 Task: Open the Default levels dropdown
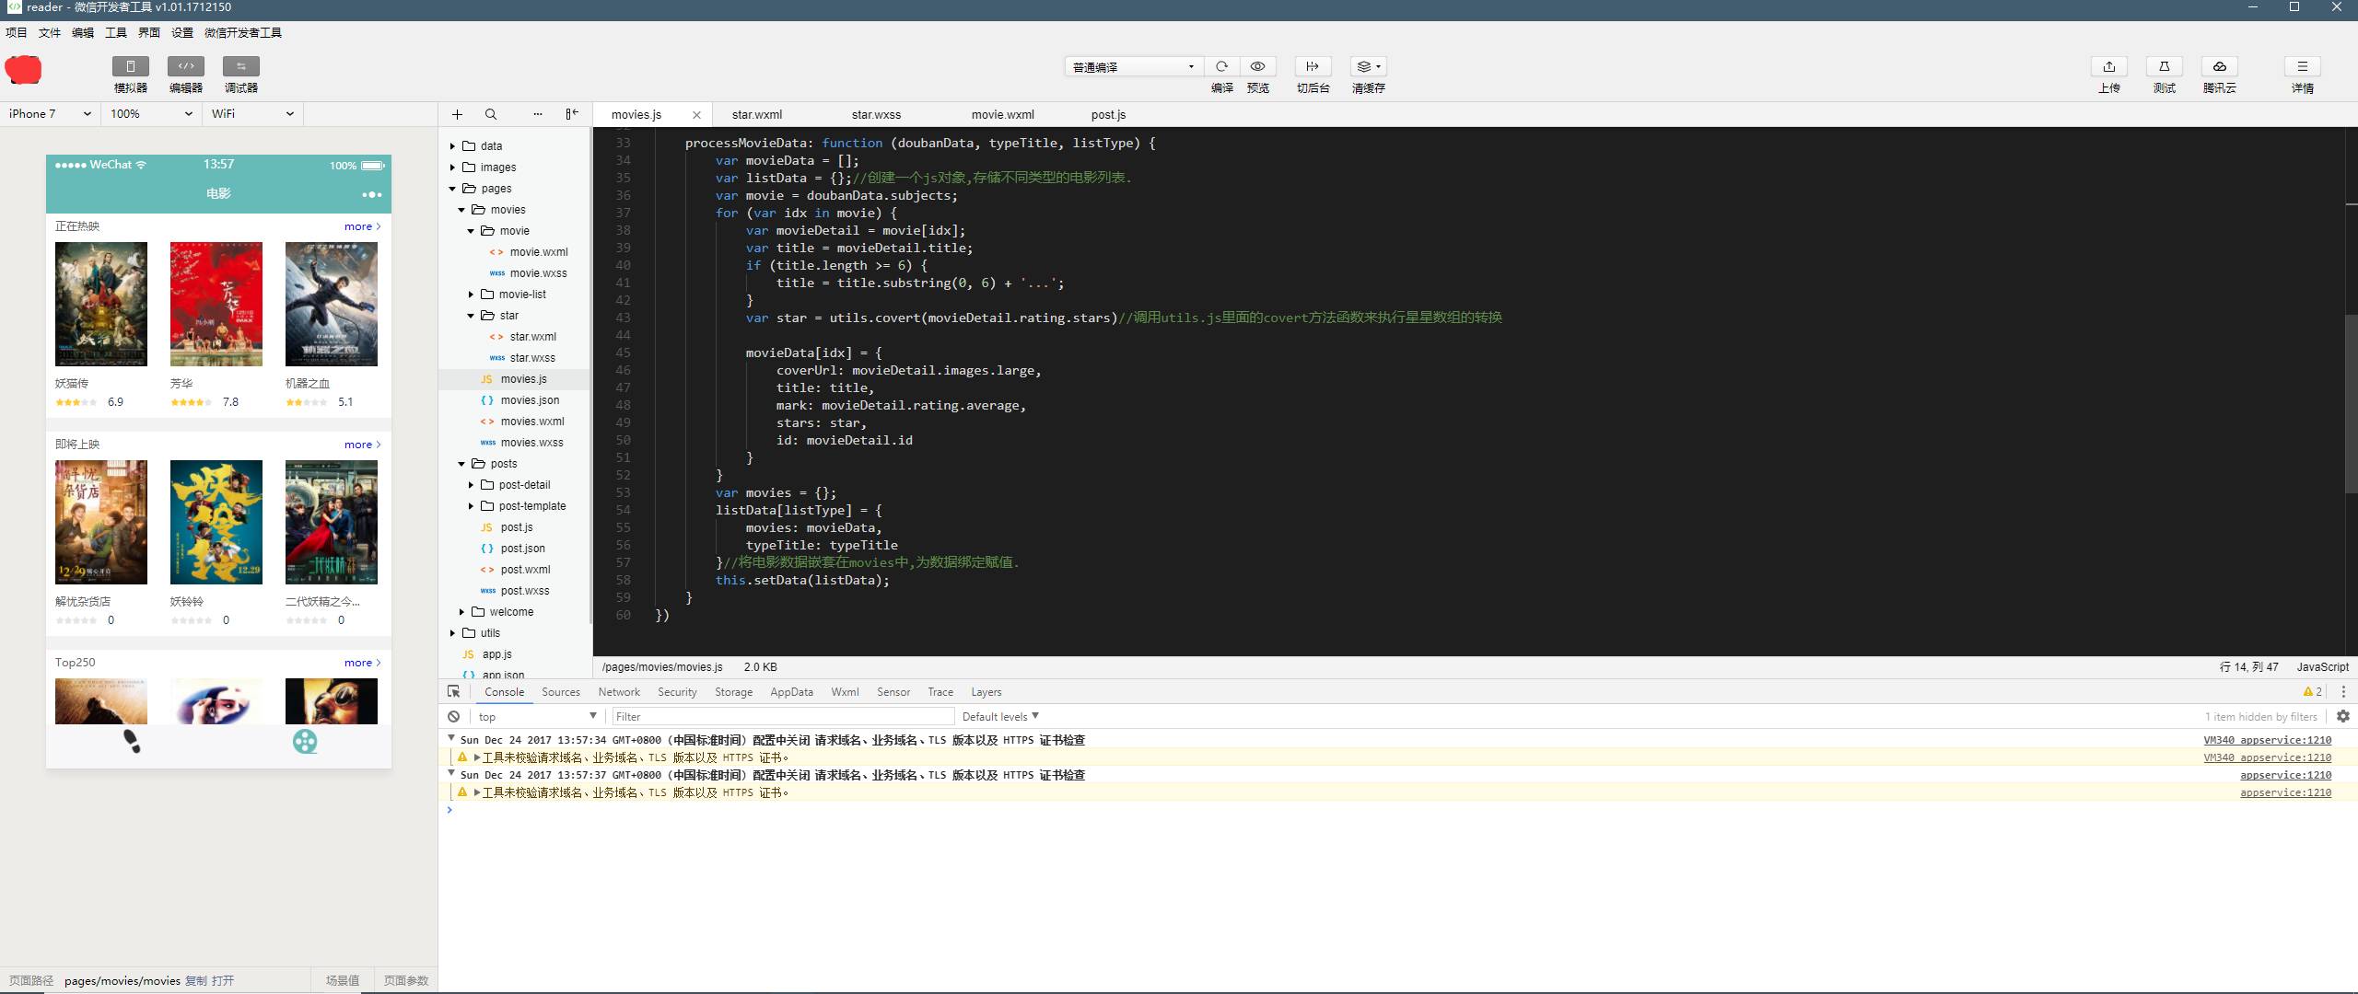(x=1000, y=716)
